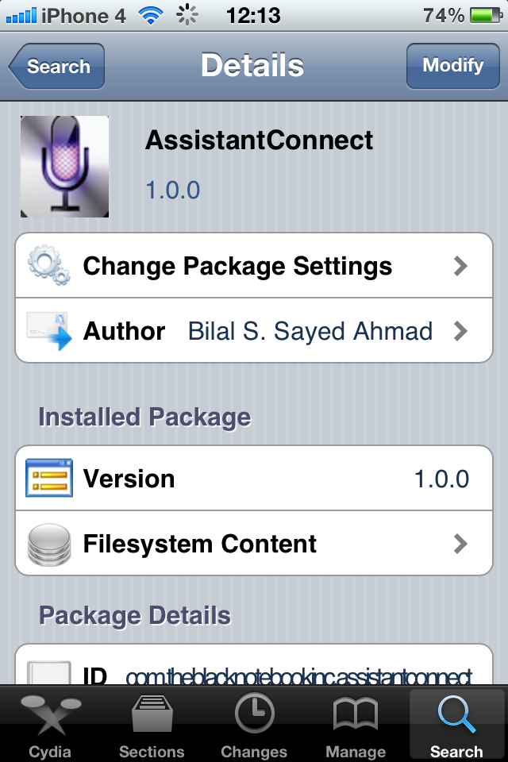The width and height of the screenshot is (508, 762).
Task: Open author details via chevron arrow
Action: point(460,331)
